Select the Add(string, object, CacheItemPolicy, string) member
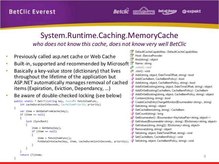 pyautogui.click(x=165, y=83)
